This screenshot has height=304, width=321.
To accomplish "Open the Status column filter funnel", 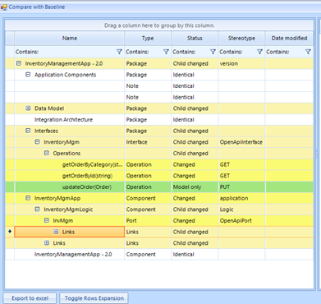I will click(x=213, y=52).
